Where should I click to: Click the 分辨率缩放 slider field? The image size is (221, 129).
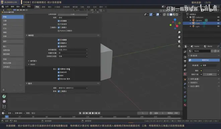[73, 14]
